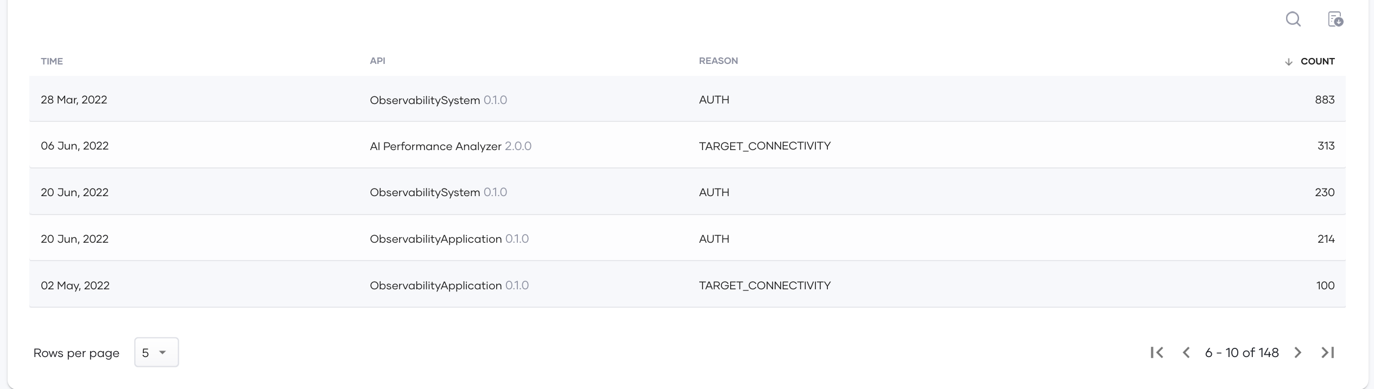Viewport: 1374px width, 389px height.
Task: Sort by the COUNT column header
Action: tap(1318, 61)
